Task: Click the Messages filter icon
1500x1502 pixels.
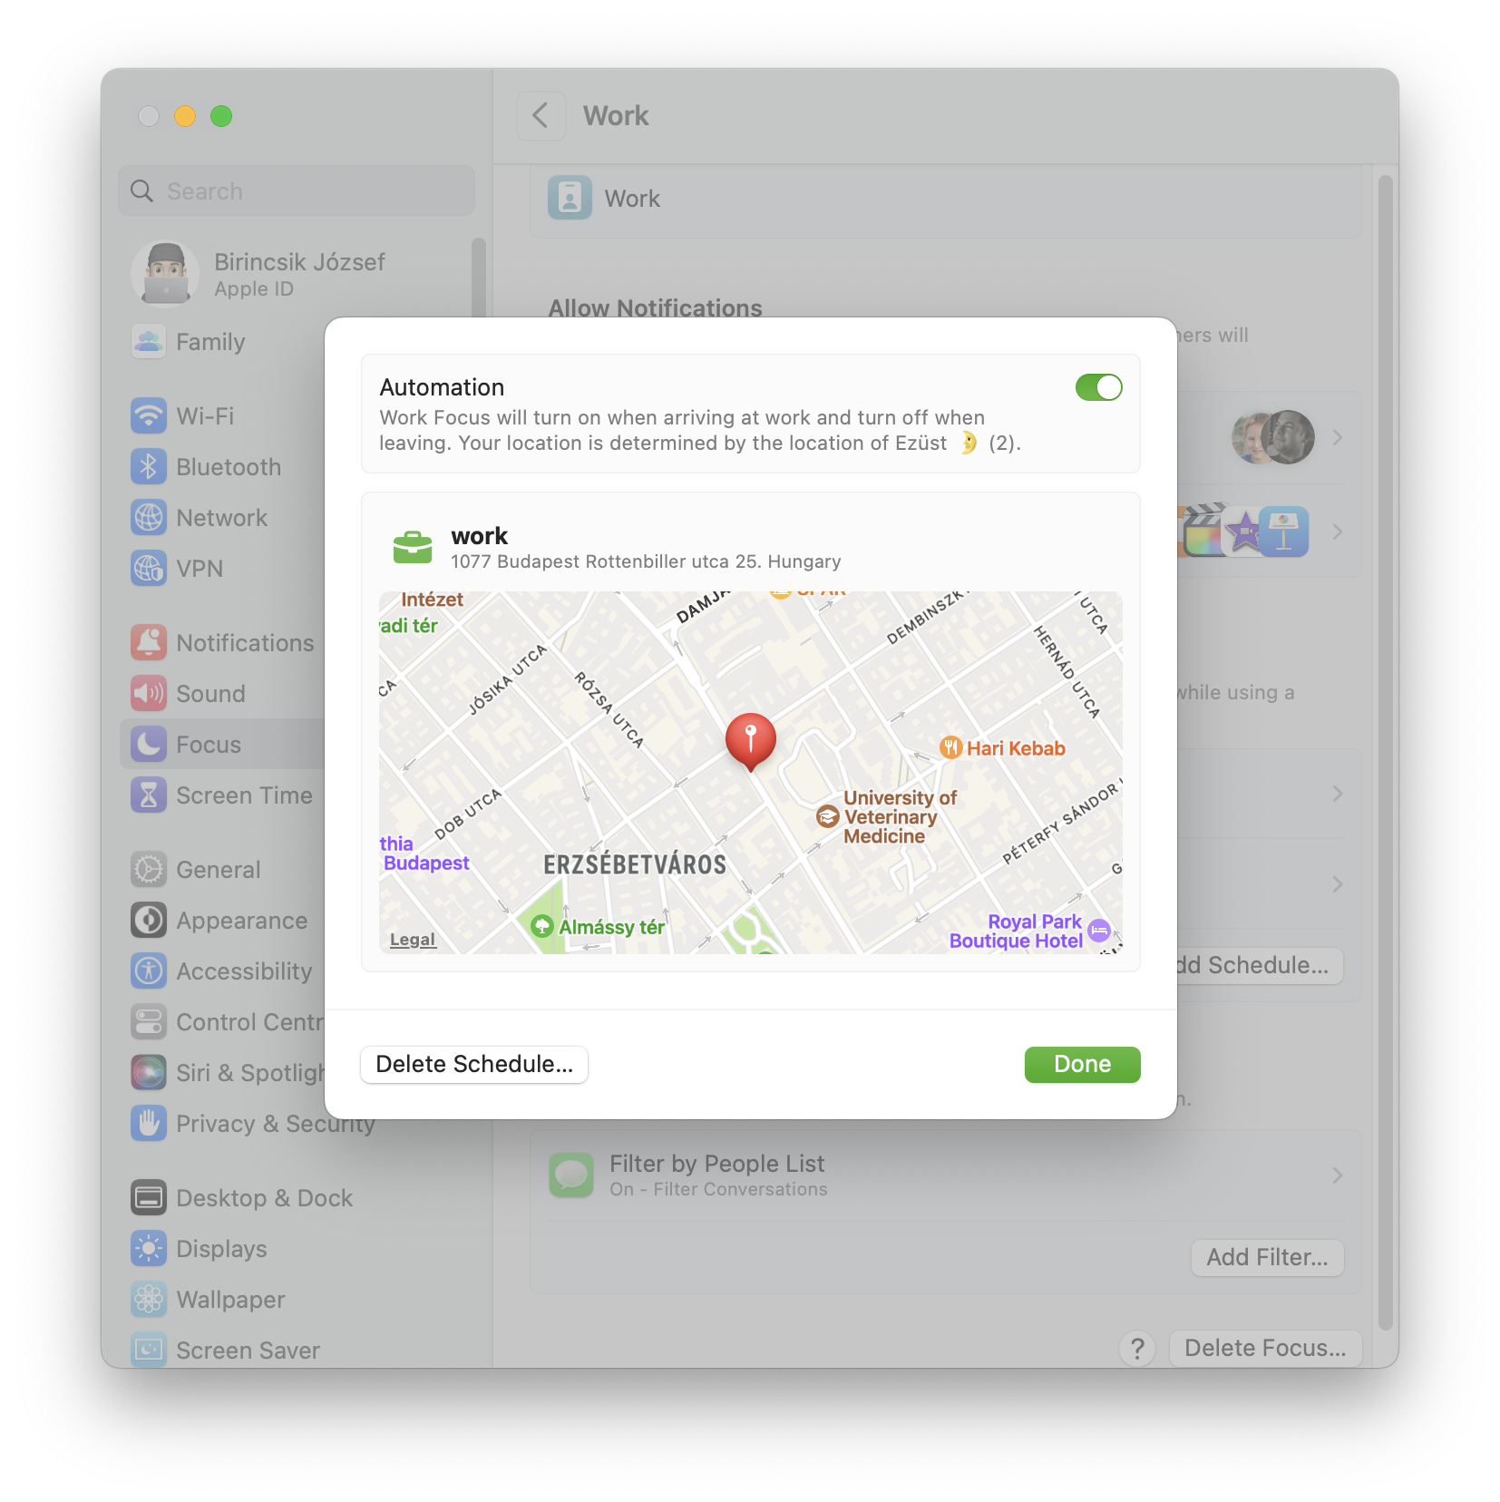Action: [x=571, y=1175]
